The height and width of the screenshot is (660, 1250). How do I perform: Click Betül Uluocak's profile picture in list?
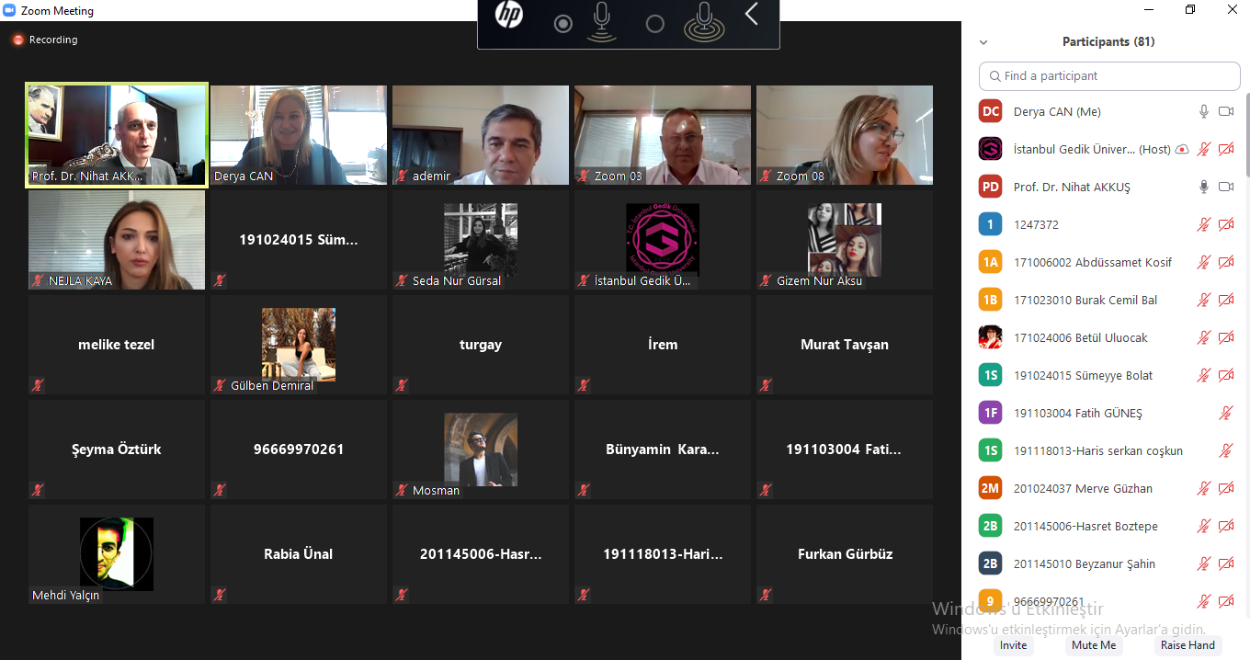(x=990, y=337)
